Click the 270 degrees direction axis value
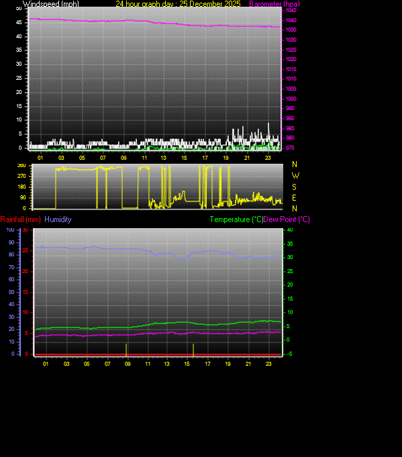 (x=21, y=176)
